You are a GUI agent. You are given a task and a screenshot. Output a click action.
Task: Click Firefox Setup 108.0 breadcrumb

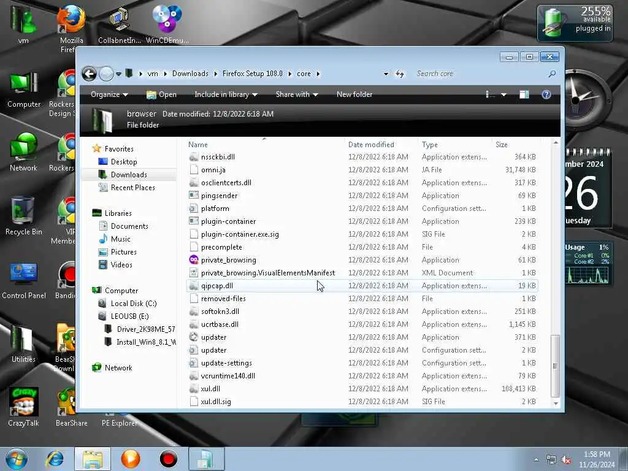click(x=252, y=74)
